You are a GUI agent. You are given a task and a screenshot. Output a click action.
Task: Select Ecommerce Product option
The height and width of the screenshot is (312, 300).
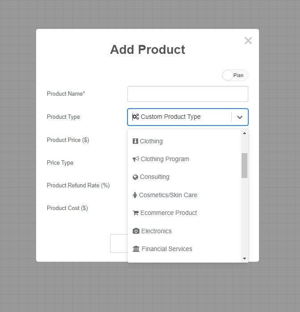click(184, 213)
